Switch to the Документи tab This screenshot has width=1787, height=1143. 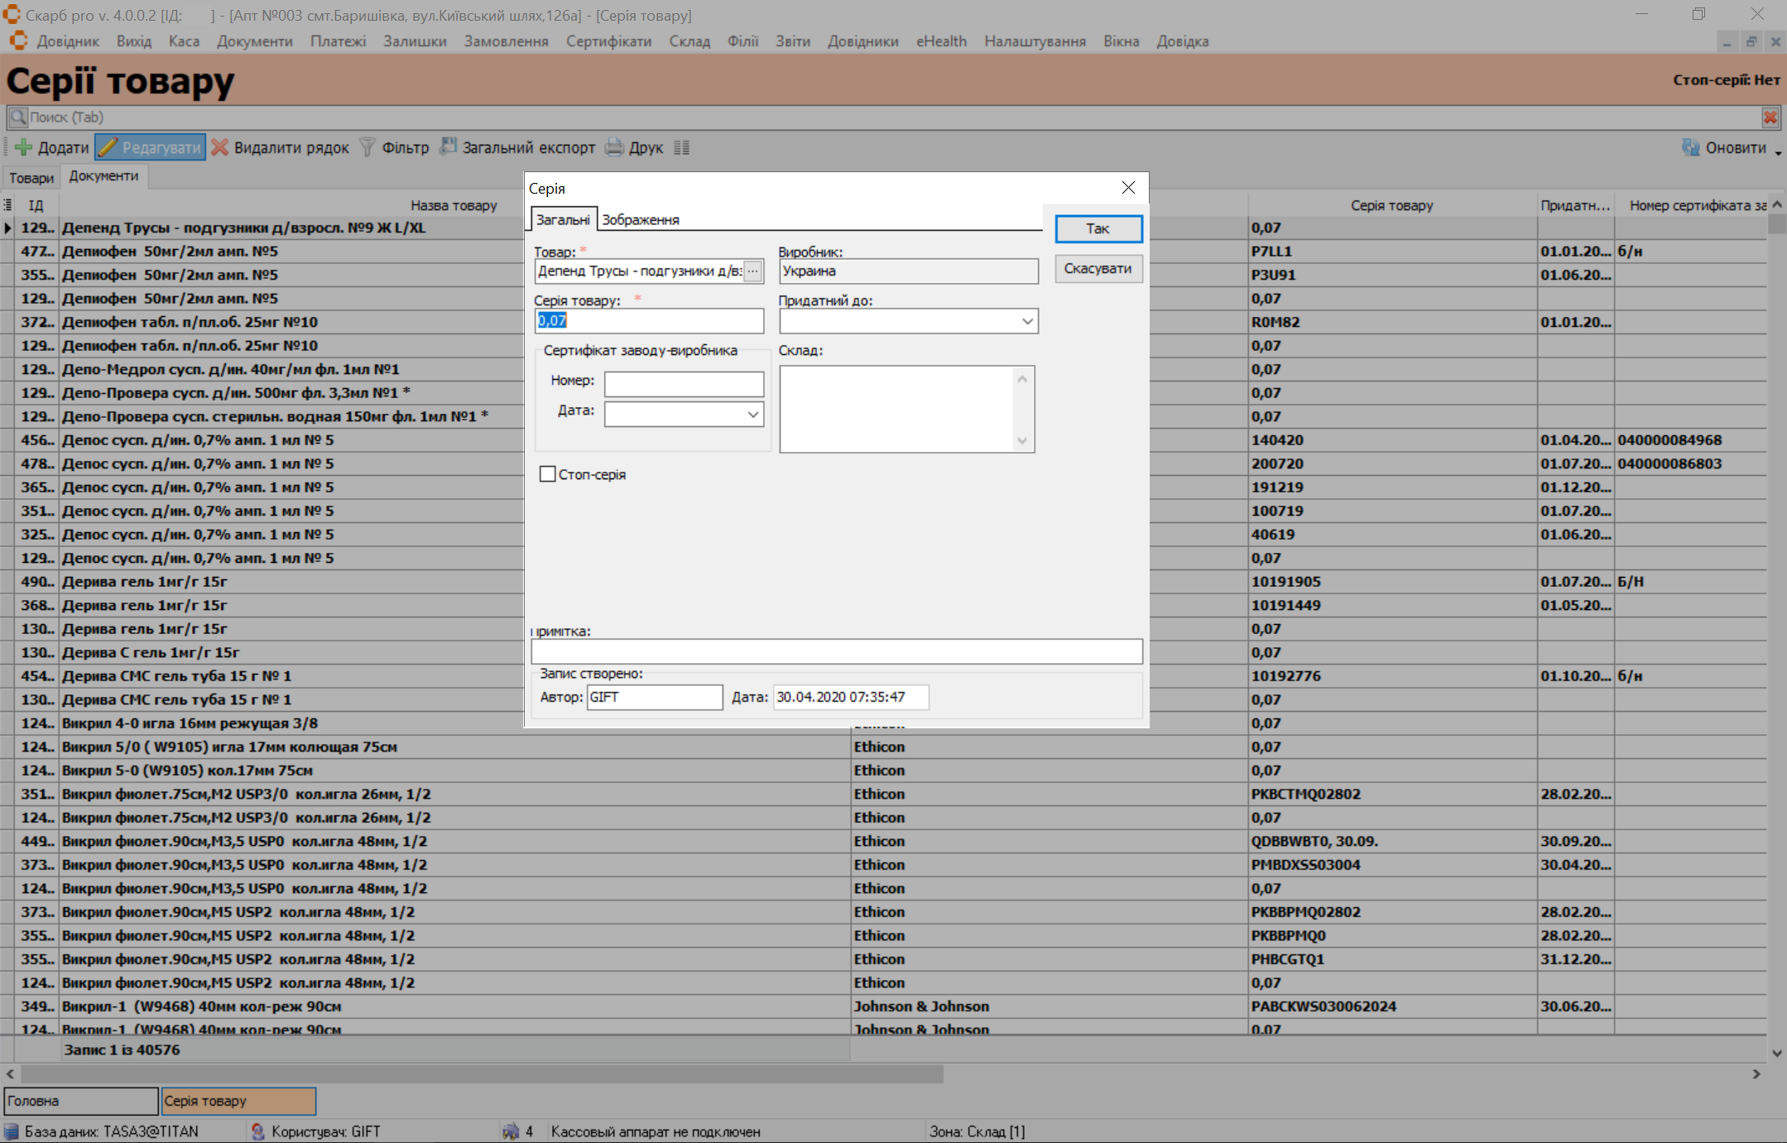click(x=103, y=176)
